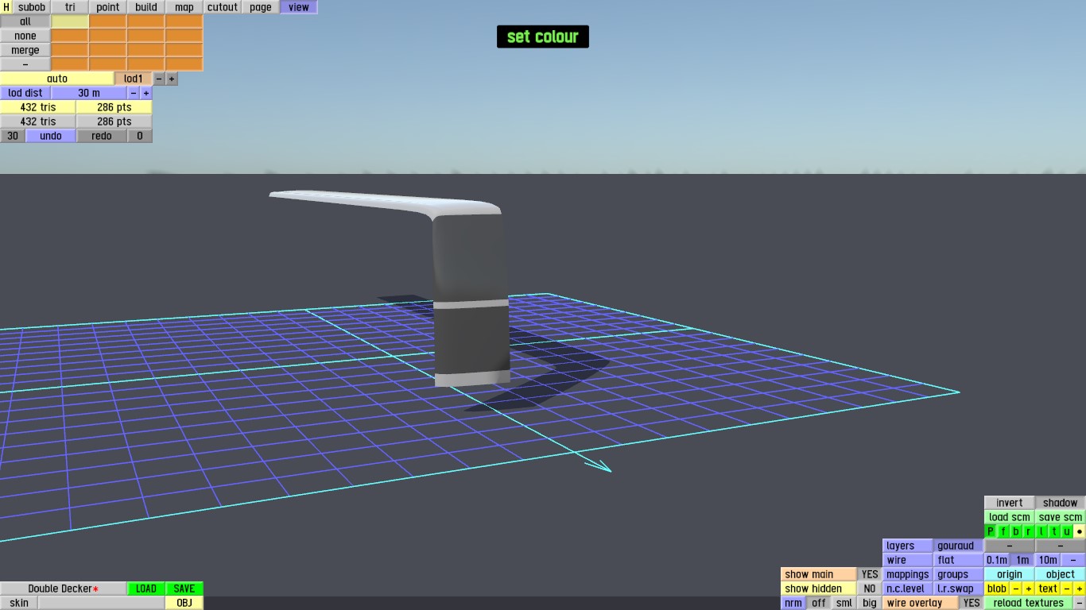Click the empty skin name field
Viewport: 1086px width, 610px height.
(x=102, y=603)
